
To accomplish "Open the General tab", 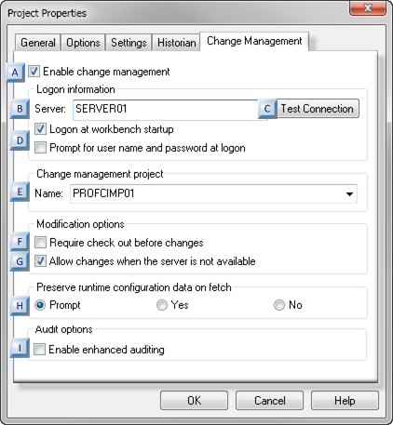I will click(x=38, y=43).
